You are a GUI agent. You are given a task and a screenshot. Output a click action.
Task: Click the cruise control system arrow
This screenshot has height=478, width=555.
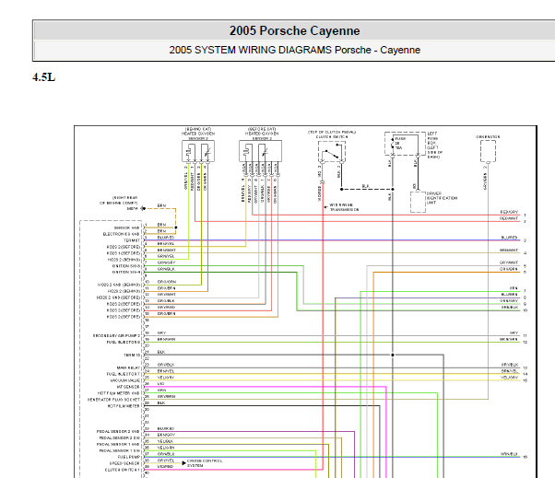(184, 462)
